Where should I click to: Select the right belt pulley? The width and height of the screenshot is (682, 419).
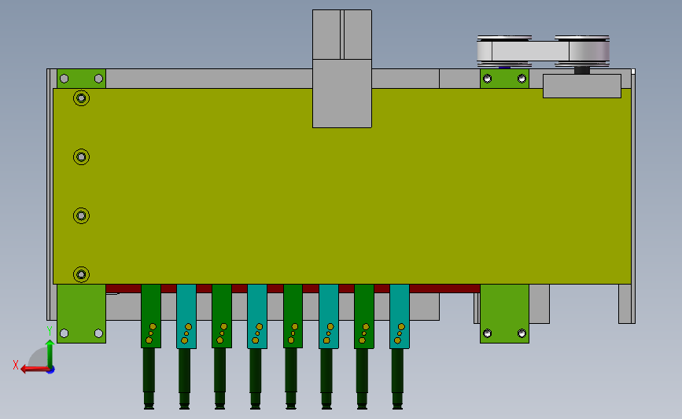click(x=582, y=51)
